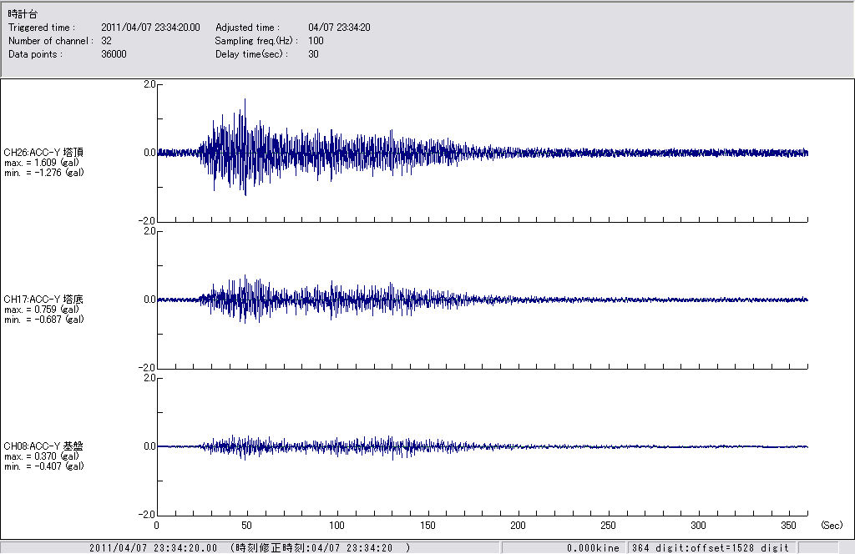Click the Sampling freq value 100
The width and height of the screenshot is (855, 554).
(316, 41)
